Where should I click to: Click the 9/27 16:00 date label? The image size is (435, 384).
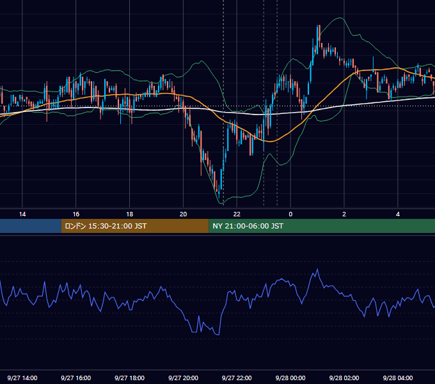76,378
